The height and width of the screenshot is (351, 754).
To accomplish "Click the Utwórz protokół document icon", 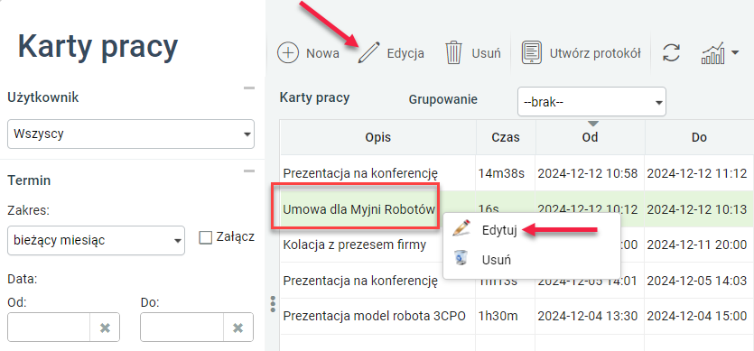I will [x=532, y=53].
